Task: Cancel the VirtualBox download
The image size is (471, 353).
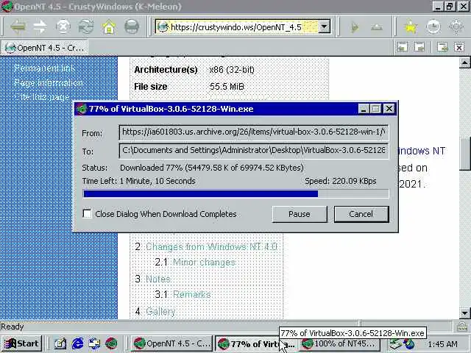Action: coord(361,214)
